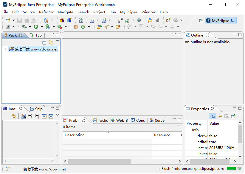Click the Zoom Out icon in Image panel
Screen dimensions: 245x174
click(30, 116)
